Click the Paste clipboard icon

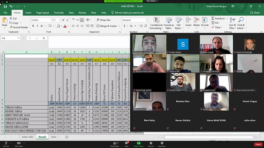click(x=4, y=20)
